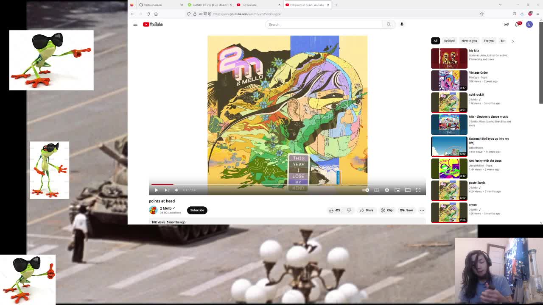Screen dimensions: 543x305
Task: Focus the YouTube search box
Action: point(324,25)
